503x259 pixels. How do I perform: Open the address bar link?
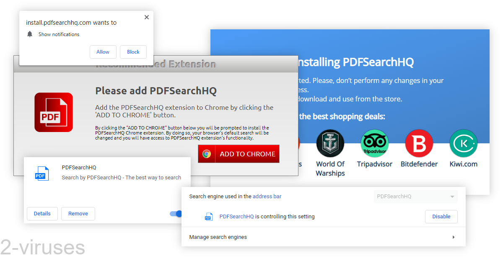click(x=267, y=196)
